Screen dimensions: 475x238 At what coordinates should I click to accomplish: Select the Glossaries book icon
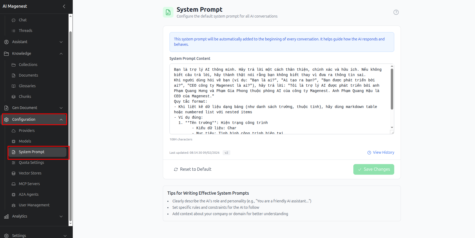14,86
